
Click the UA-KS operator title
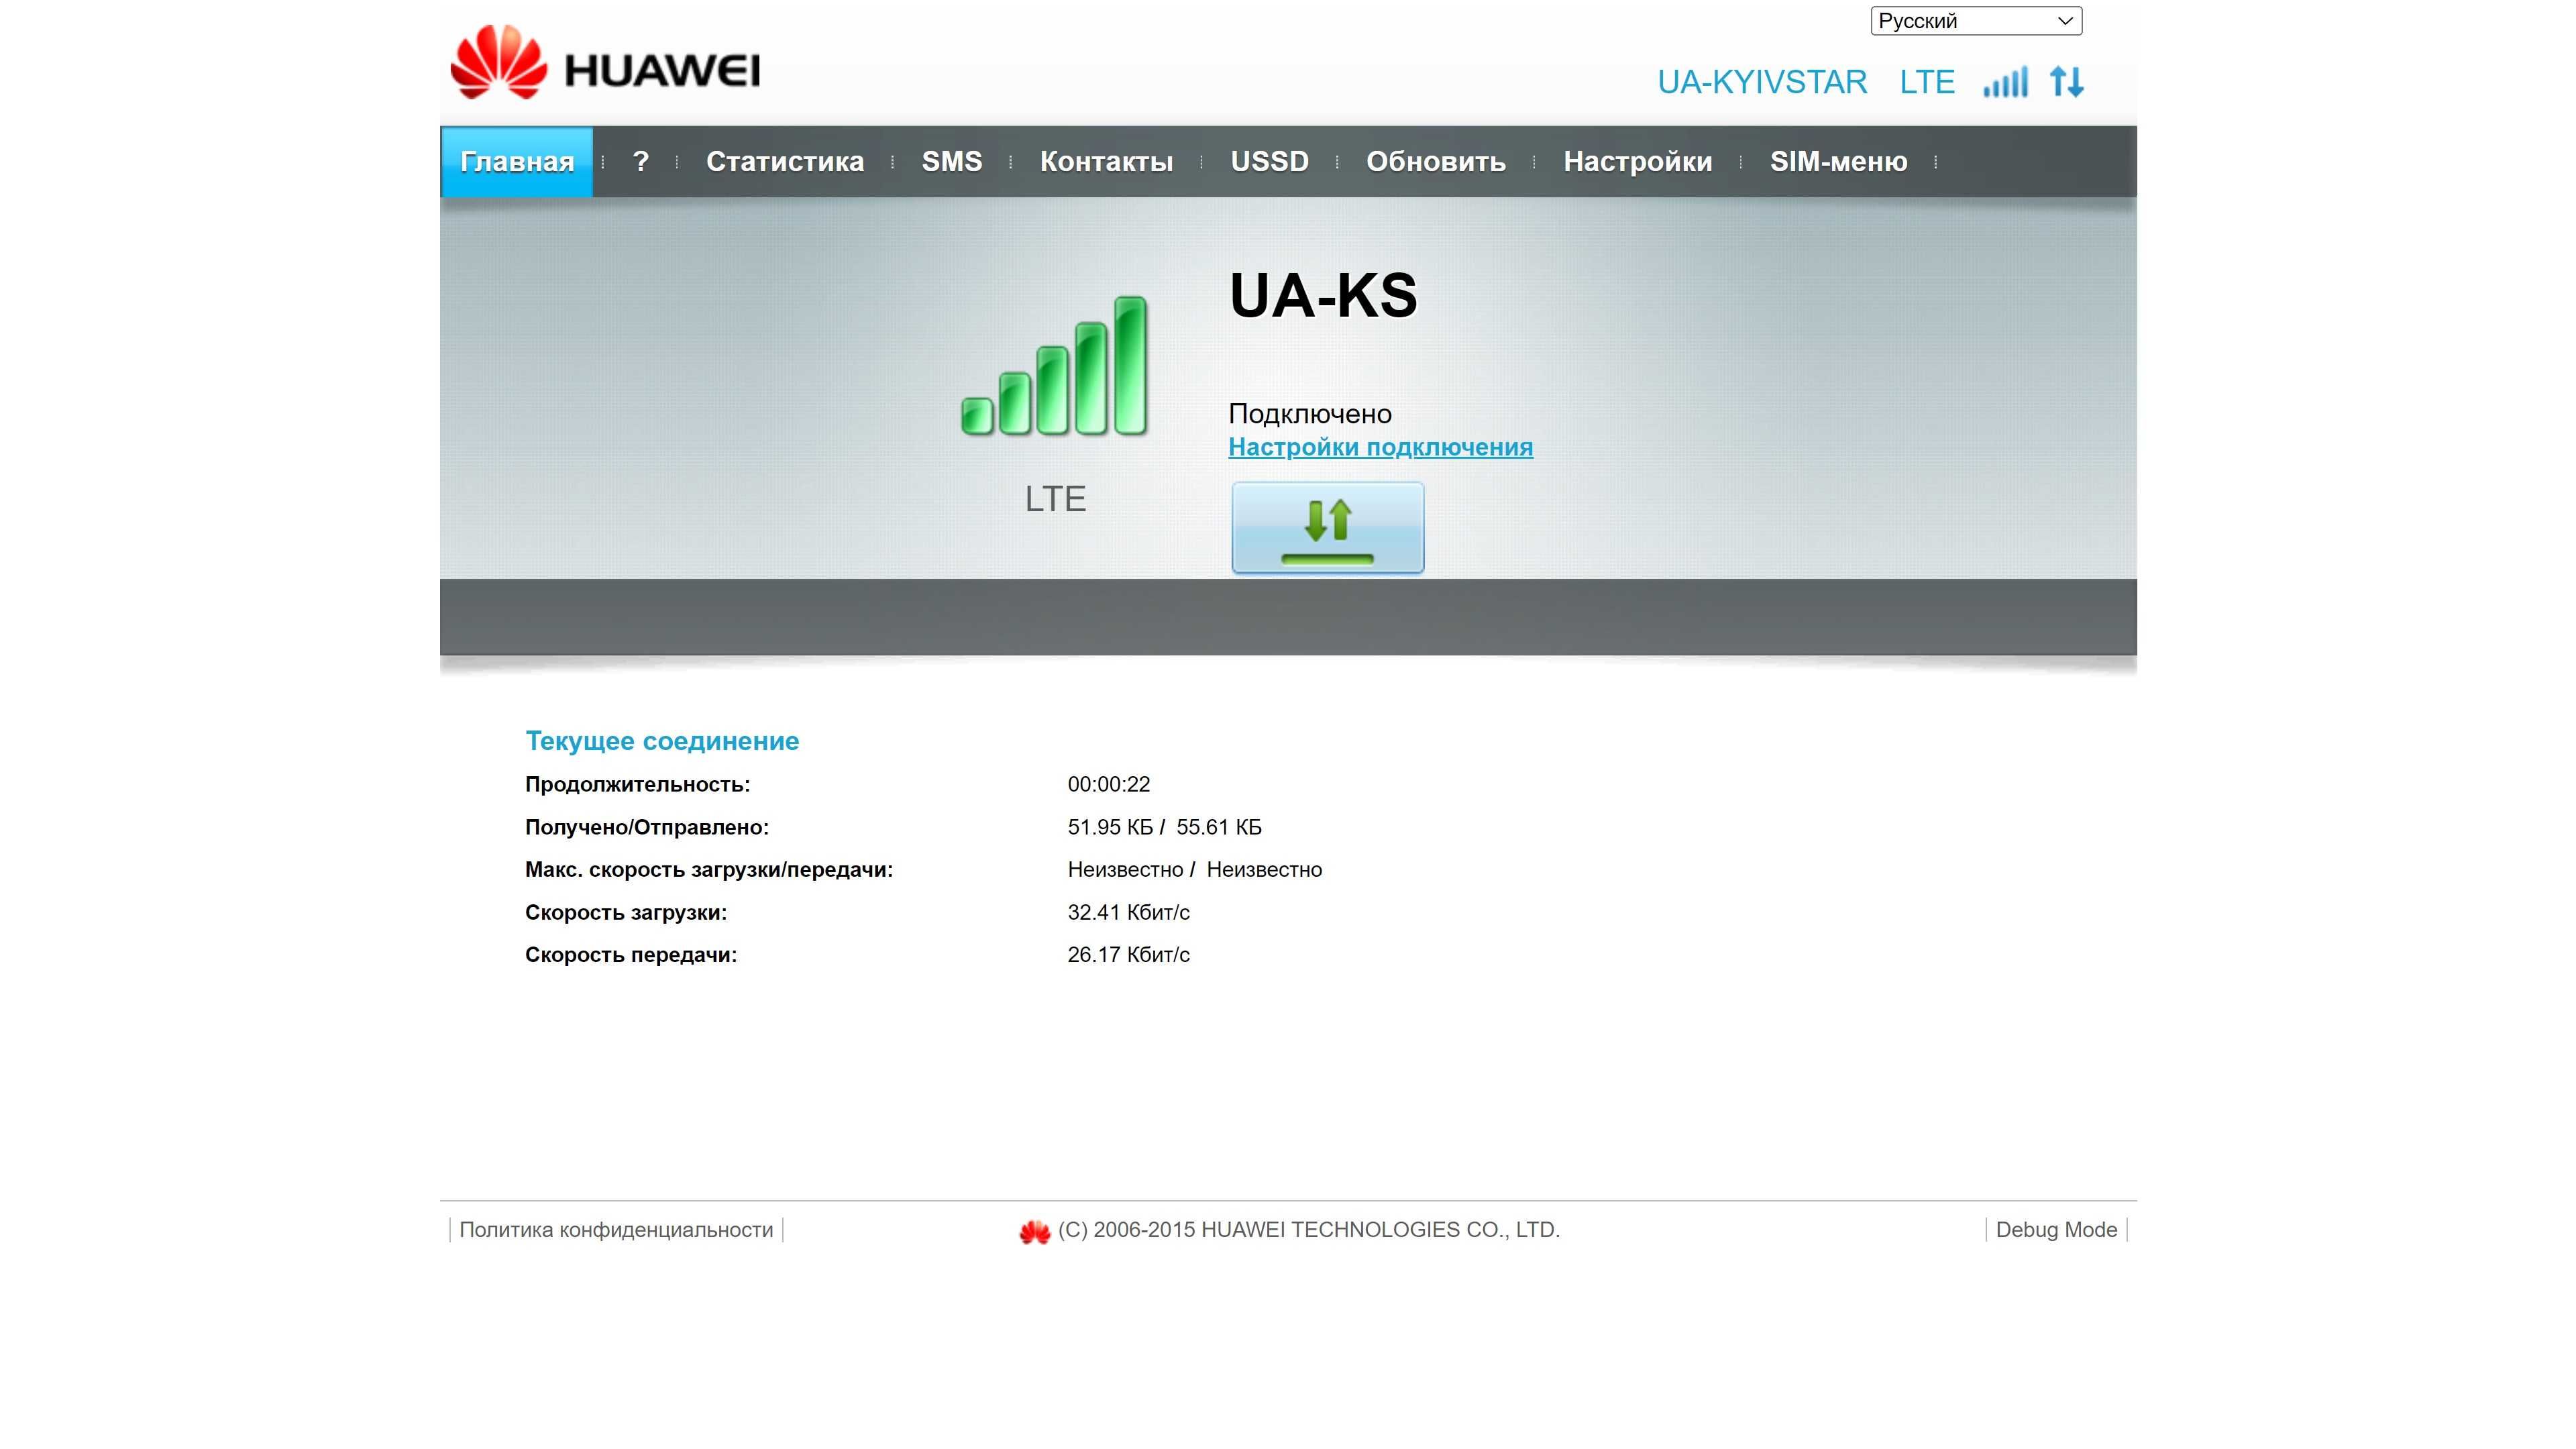(1323, 296)
